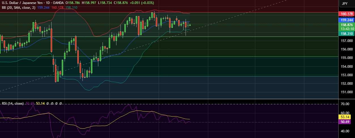
Task: Click the 158.876 current price label
Action: point(347,25)
